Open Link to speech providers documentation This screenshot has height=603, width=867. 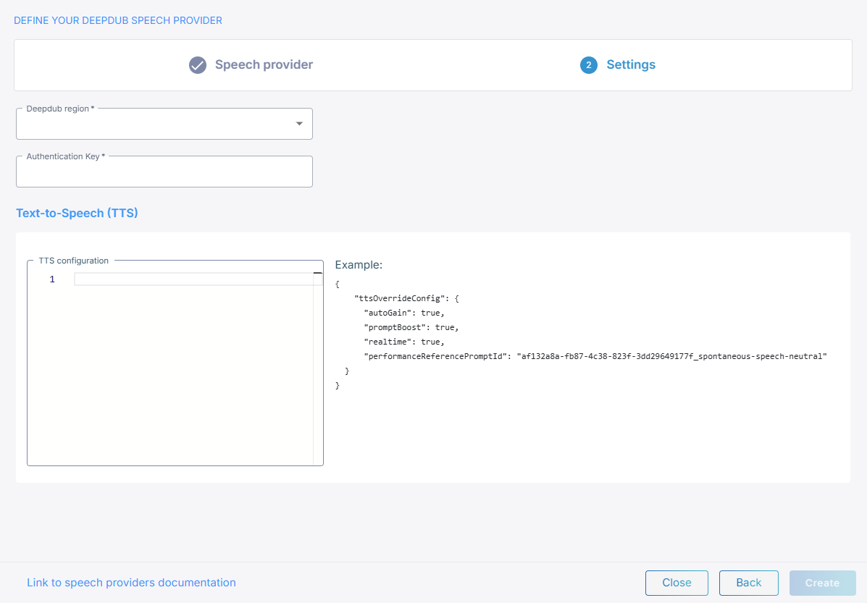[x=132, y=583]
